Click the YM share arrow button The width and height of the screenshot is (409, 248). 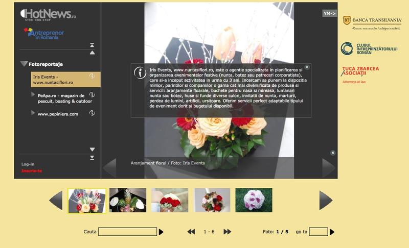pyautogui.click(x=329, y=13)
